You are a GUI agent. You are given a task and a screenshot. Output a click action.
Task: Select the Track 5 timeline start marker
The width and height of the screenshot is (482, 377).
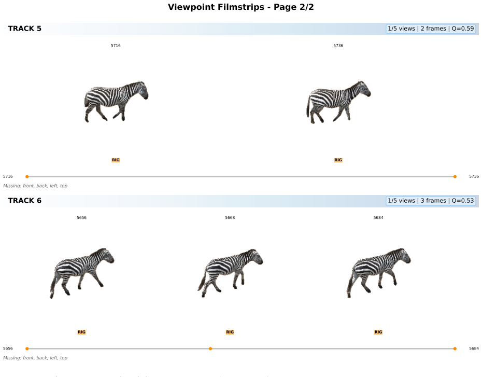(27, 176)
